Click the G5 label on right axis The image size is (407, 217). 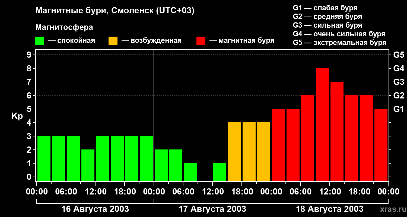[399, 55]
